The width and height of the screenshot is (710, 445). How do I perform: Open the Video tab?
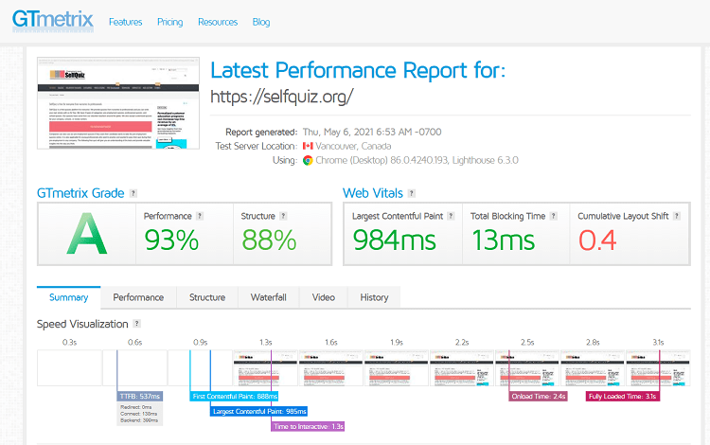point(324,297)
